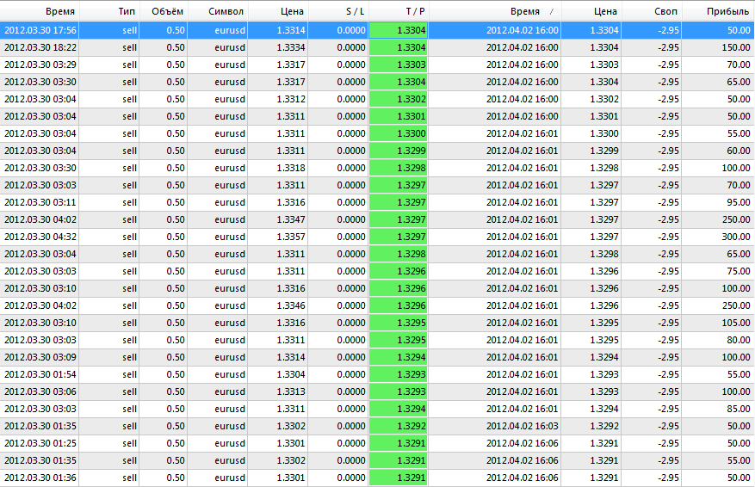Click the green T/P cell 1.3303
Screen dimensions: 755x487
(399, 65)
